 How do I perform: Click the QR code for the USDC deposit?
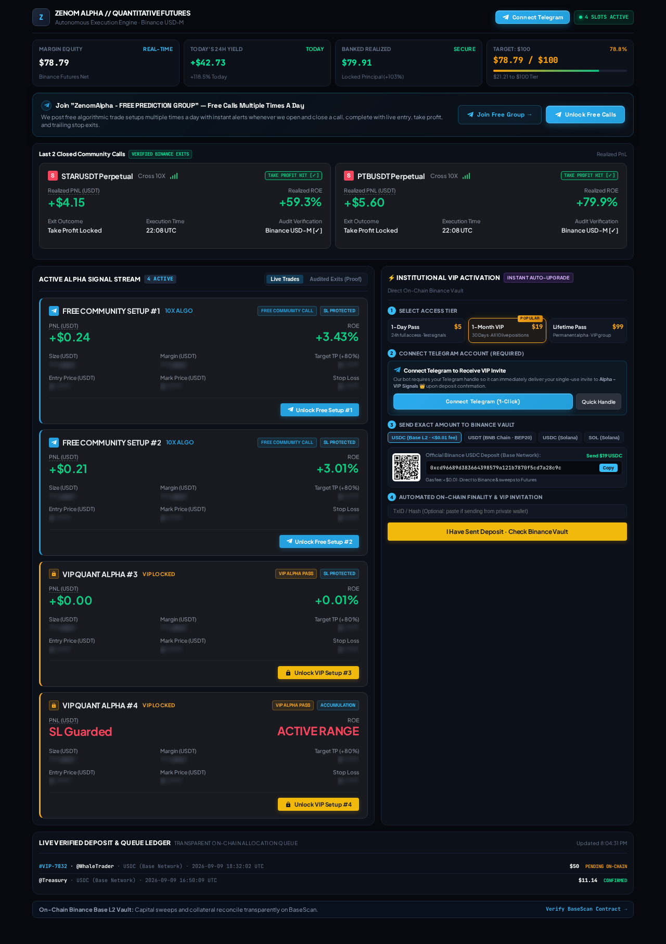(406, 467)
